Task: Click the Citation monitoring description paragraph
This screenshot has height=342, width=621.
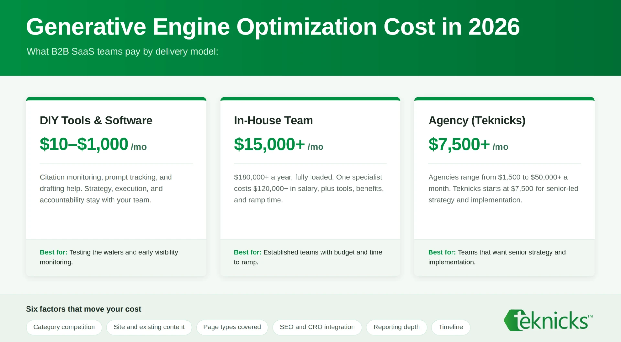Action: coord(106,188)
